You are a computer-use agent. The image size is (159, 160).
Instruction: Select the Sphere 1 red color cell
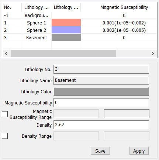66,23
